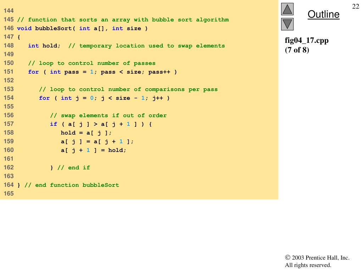Click comment 'loop to control number of passes'
This screenshot has width=363, height=272.
92,63
